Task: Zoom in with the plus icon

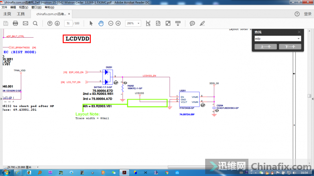Action: (118, 24)
